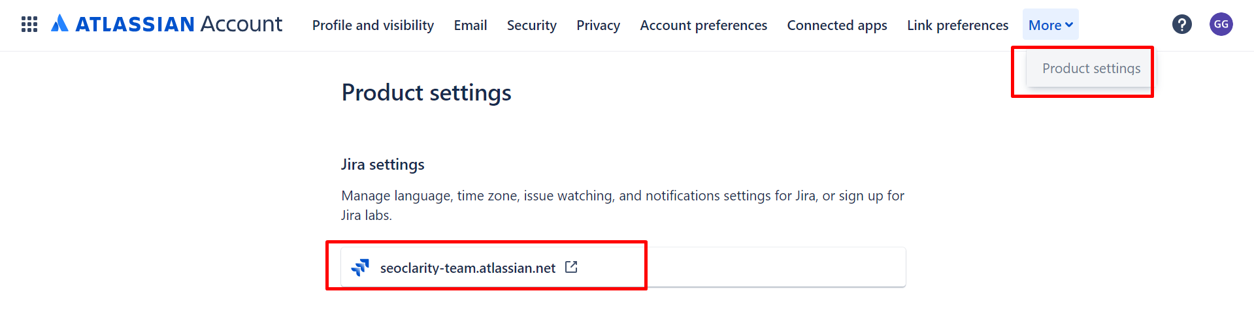The image size is (1254, 327).
Task: Go to the Security tab
Action: coord(531,25)
